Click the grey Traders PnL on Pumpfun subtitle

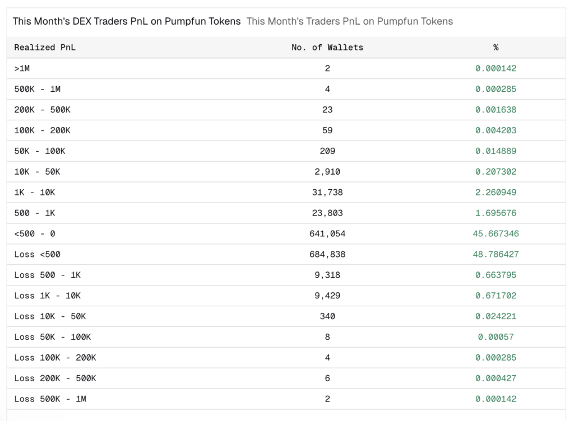(x=350, y=21)
